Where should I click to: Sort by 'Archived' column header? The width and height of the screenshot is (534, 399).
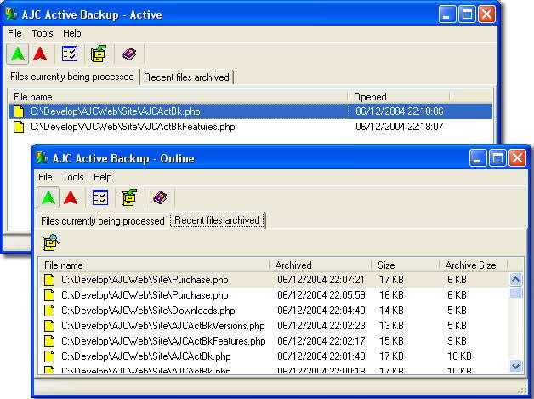point(320,265)
